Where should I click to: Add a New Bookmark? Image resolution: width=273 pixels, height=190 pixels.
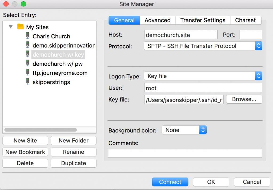point(25,152)
